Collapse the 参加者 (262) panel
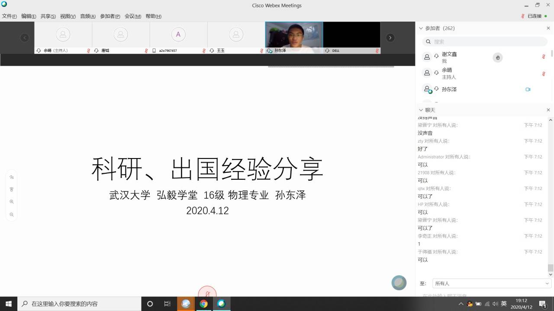This screenshot has height=311, width=554. pyautogui.click(x=421, y=28)
